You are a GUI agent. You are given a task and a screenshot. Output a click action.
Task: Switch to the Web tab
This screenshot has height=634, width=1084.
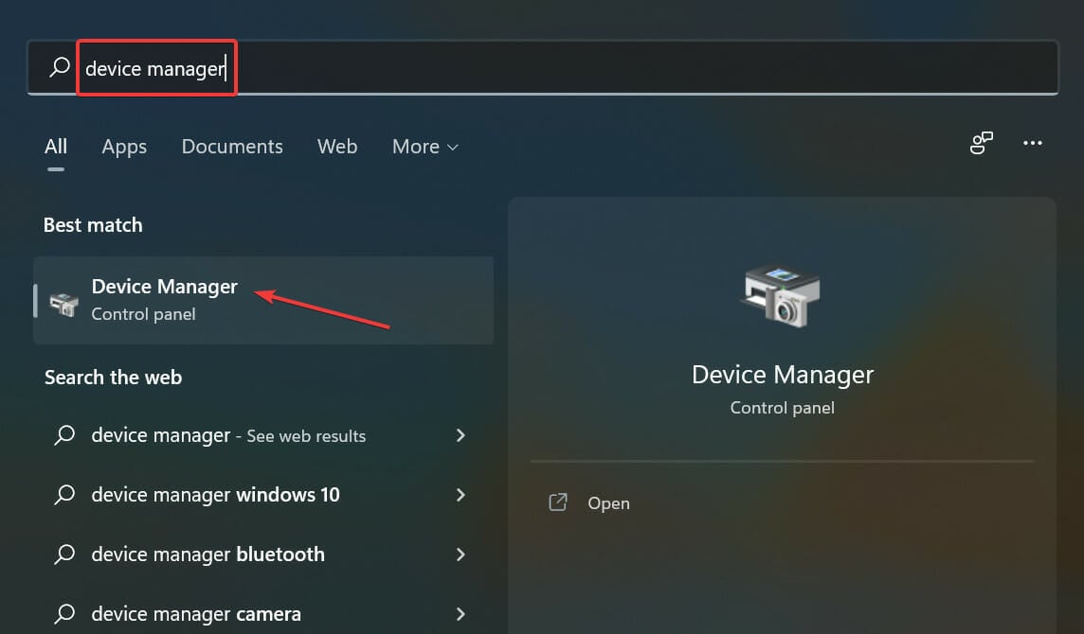tap(337, 147)
